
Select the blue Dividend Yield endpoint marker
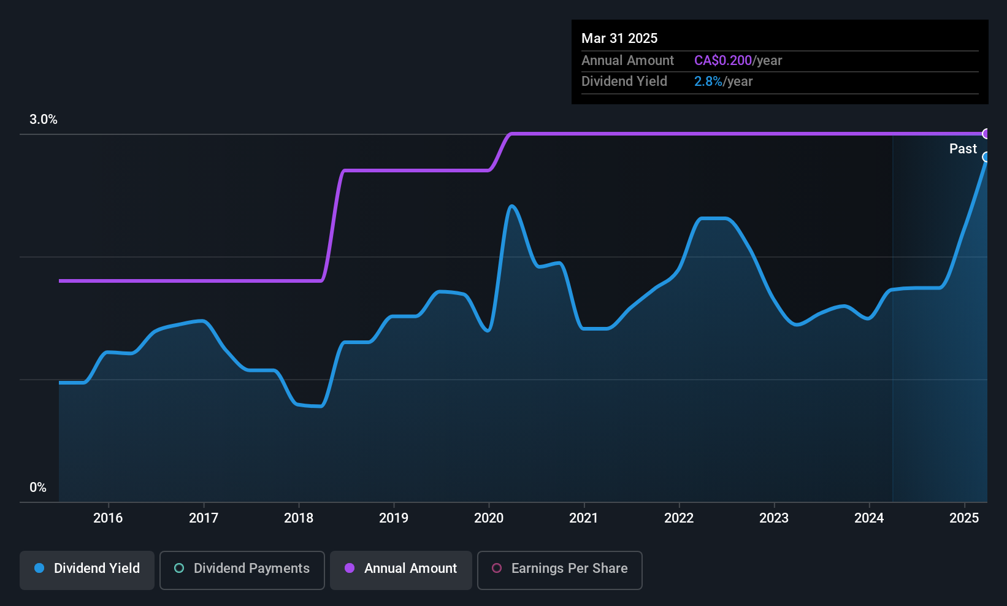tap(986, 157)
